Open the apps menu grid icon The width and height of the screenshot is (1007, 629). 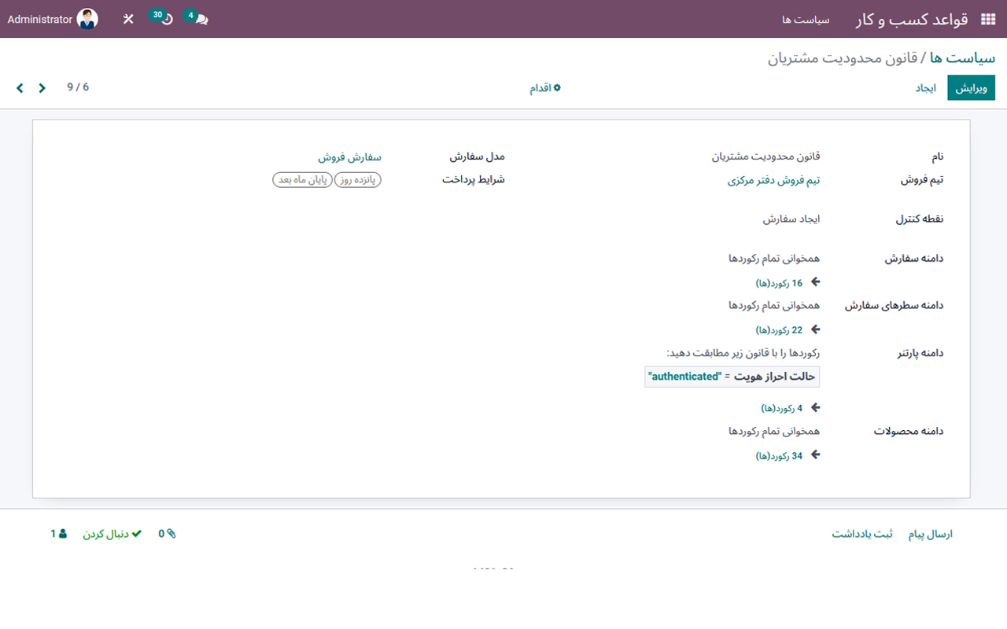[987, 17]
